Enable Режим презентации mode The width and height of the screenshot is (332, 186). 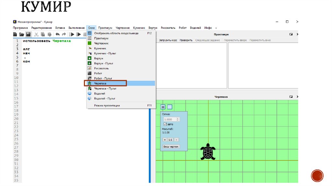click(x=121, y=105)
